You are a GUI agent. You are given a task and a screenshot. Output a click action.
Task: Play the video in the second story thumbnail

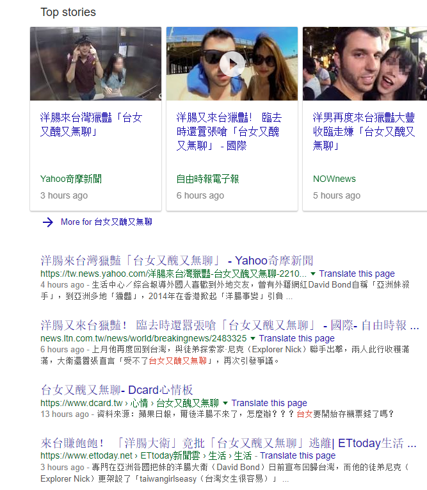232,64
